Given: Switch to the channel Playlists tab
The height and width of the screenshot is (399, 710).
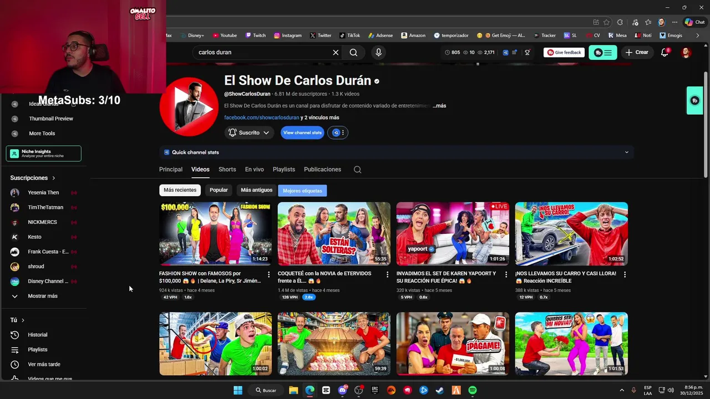Looking at the screenshot, I should coord(284,170).
